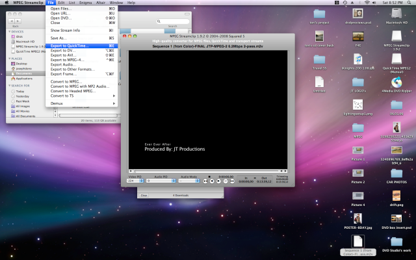Expand the Demux submenu
Viewport: 416px width, 260px height.
(x=82, y=103)
